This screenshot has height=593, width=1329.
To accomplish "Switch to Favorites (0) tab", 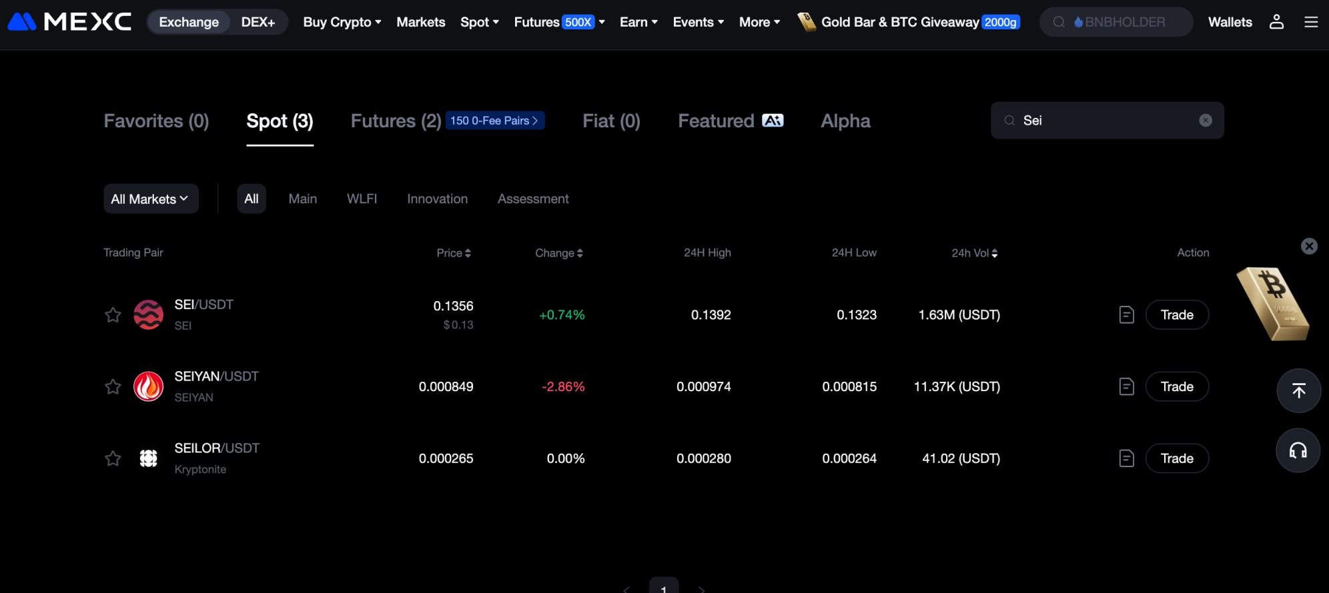I will (x=156, y=121).
